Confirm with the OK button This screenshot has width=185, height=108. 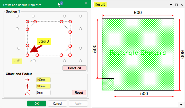(x=37, y=104)
